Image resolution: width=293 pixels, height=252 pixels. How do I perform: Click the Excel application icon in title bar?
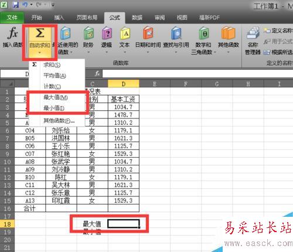click(x=4, y=4)
